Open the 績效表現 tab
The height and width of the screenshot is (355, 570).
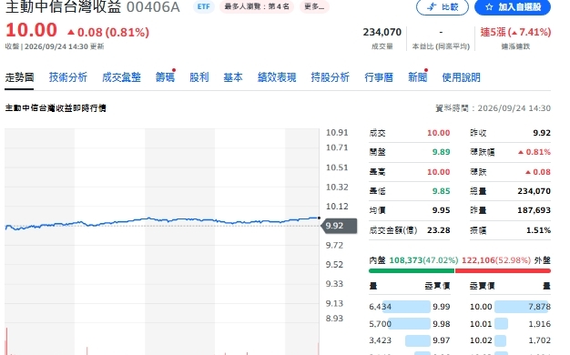(277, 77)
